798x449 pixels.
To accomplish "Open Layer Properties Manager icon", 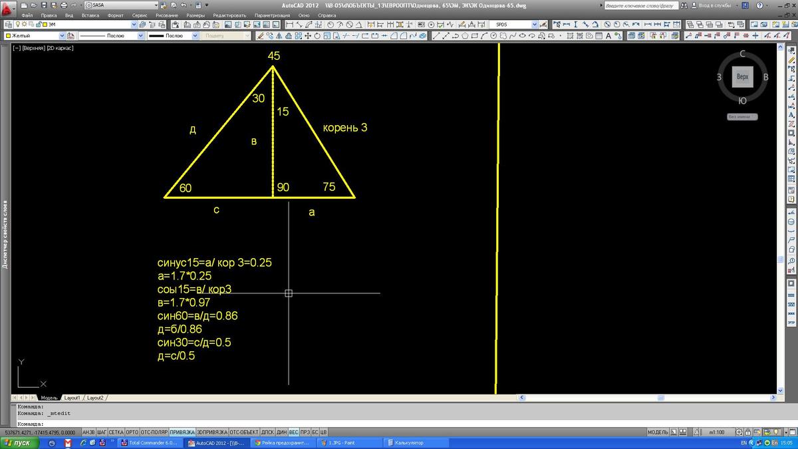I will tap(8, 25).
